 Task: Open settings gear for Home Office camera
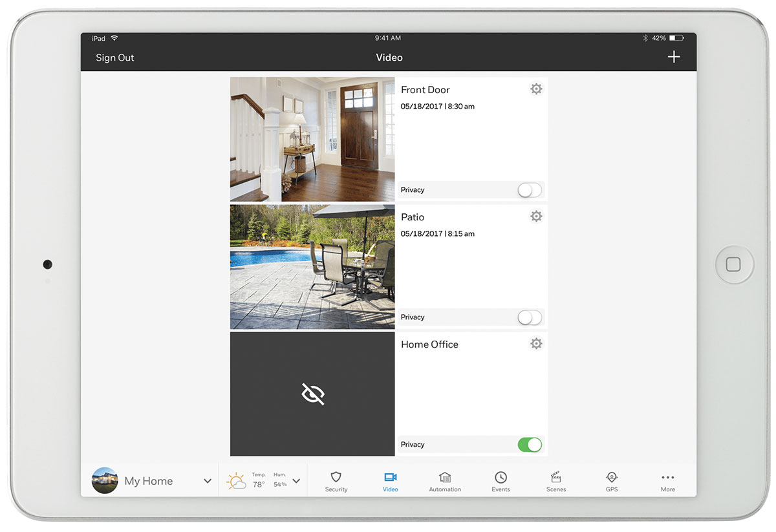pyautogui.click(x=536, y=343)
